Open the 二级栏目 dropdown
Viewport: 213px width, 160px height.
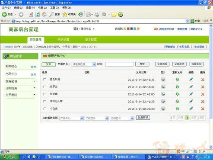97,118
